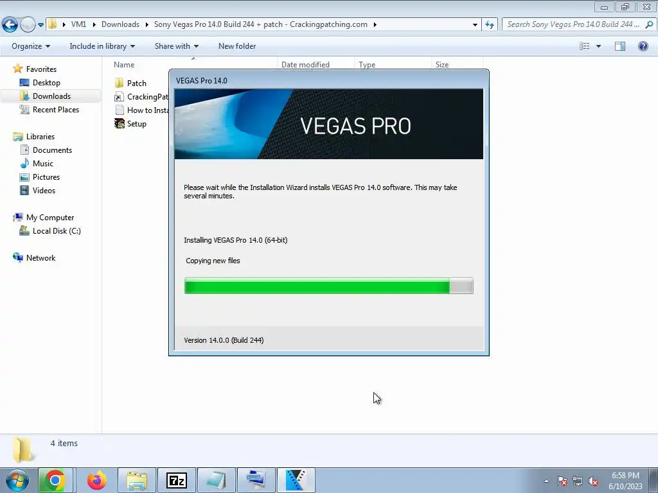This screenshot has height=493, width=658.
Task: Open the view options dropdown arrow
Action: [x=598, y=46]
